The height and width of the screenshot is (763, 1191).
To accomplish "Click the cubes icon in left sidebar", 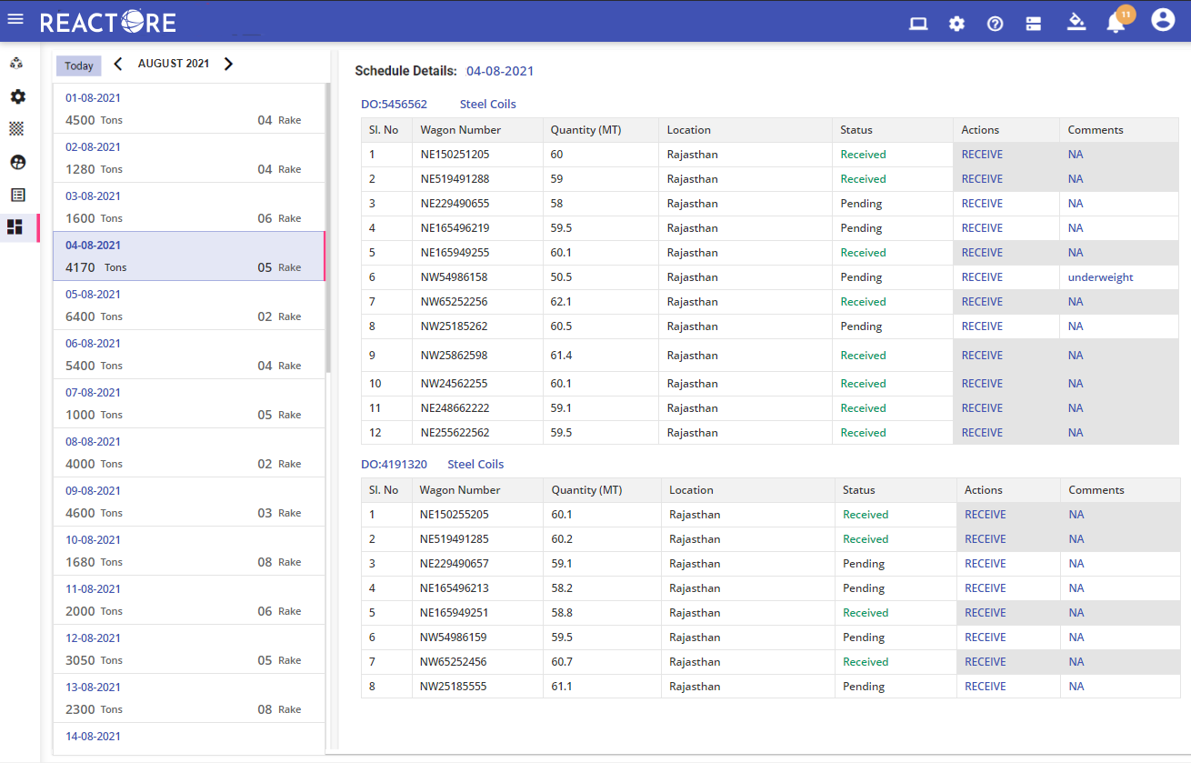I will tap(16, 64).
